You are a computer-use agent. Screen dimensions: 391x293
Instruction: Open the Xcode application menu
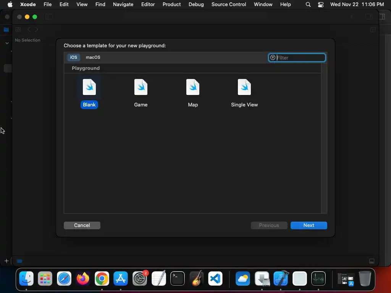click(x=28, y=4)
